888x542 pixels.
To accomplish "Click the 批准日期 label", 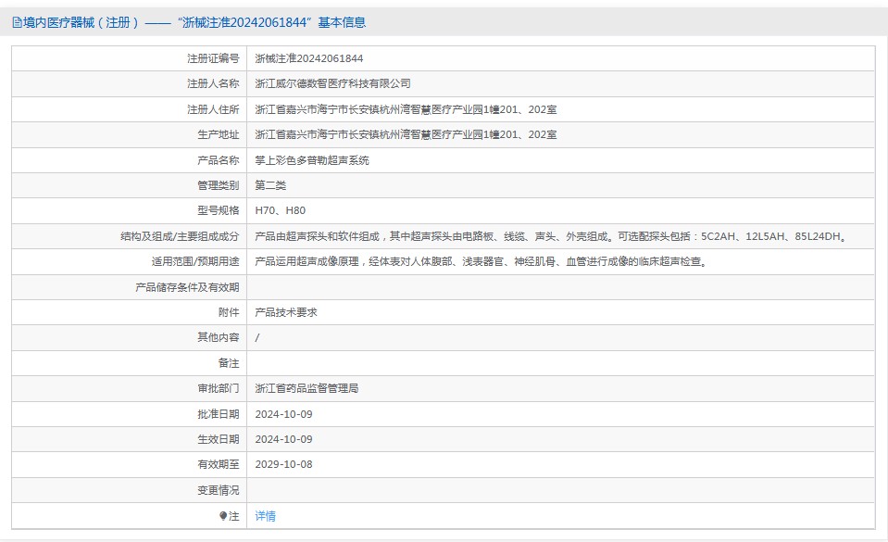I will [218, 414].
